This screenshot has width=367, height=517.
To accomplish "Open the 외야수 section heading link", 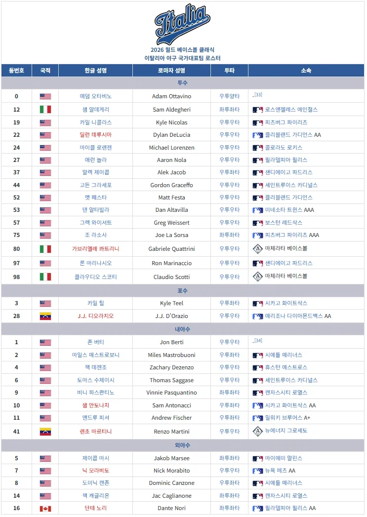I will [183, 445].
